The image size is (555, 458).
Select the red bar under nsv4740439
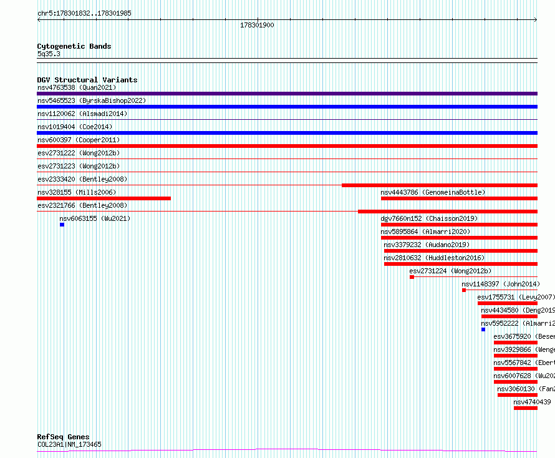point(526,408)
